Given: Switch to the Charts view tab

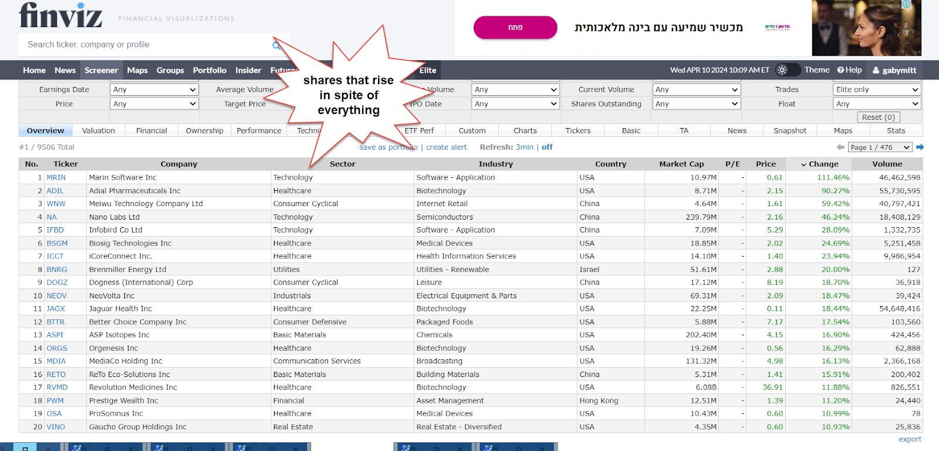Looking at the screenshot, I should pyautogui.click(x=525, y=131).
